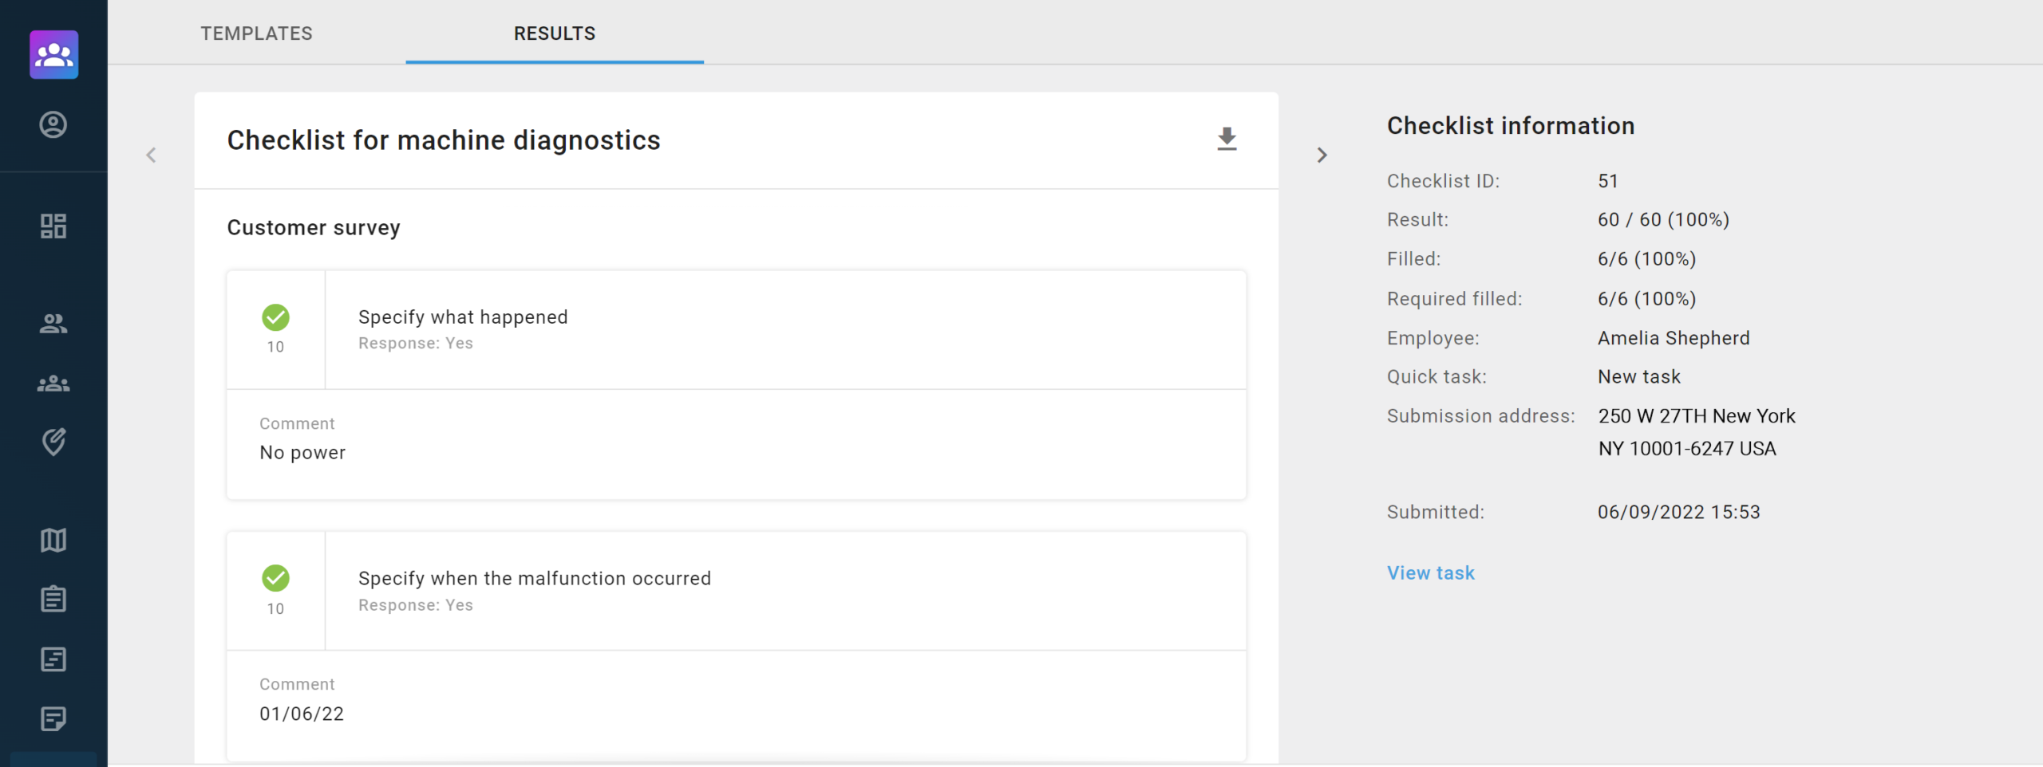Click the Required filled value 6/6 (100%)
Screen dimensions: 2043x767
click(x=1646, y=299)
